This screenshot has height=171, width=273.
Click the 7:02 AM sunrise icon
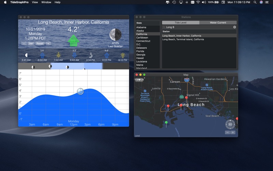[58, 55]
